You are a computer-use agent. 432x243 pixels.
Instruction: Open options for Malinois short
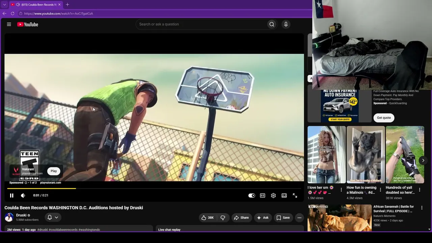click(x=380, y=190)
